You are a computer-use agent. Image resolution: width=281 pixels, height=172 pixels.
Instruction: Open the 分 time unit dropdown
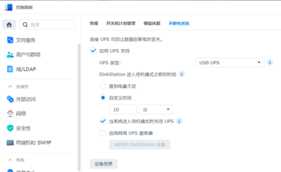point(156,110)
